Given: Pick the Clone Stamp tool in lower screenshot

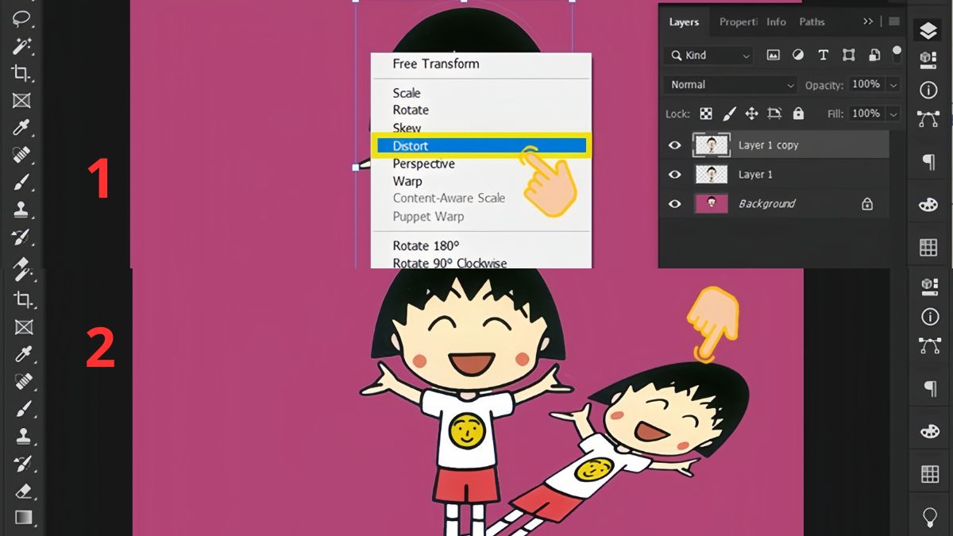Looking at the screenshot, I should coord(22,436).
